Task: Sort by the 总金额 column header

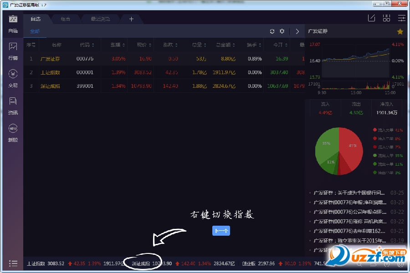Action: (225, 45)
